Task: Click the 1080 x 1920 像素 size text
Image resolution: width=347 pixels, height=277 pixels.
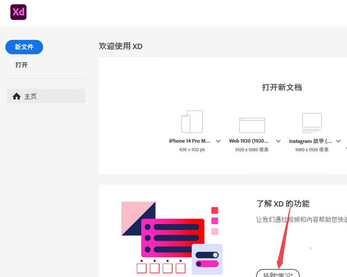Action: [312, 150]
